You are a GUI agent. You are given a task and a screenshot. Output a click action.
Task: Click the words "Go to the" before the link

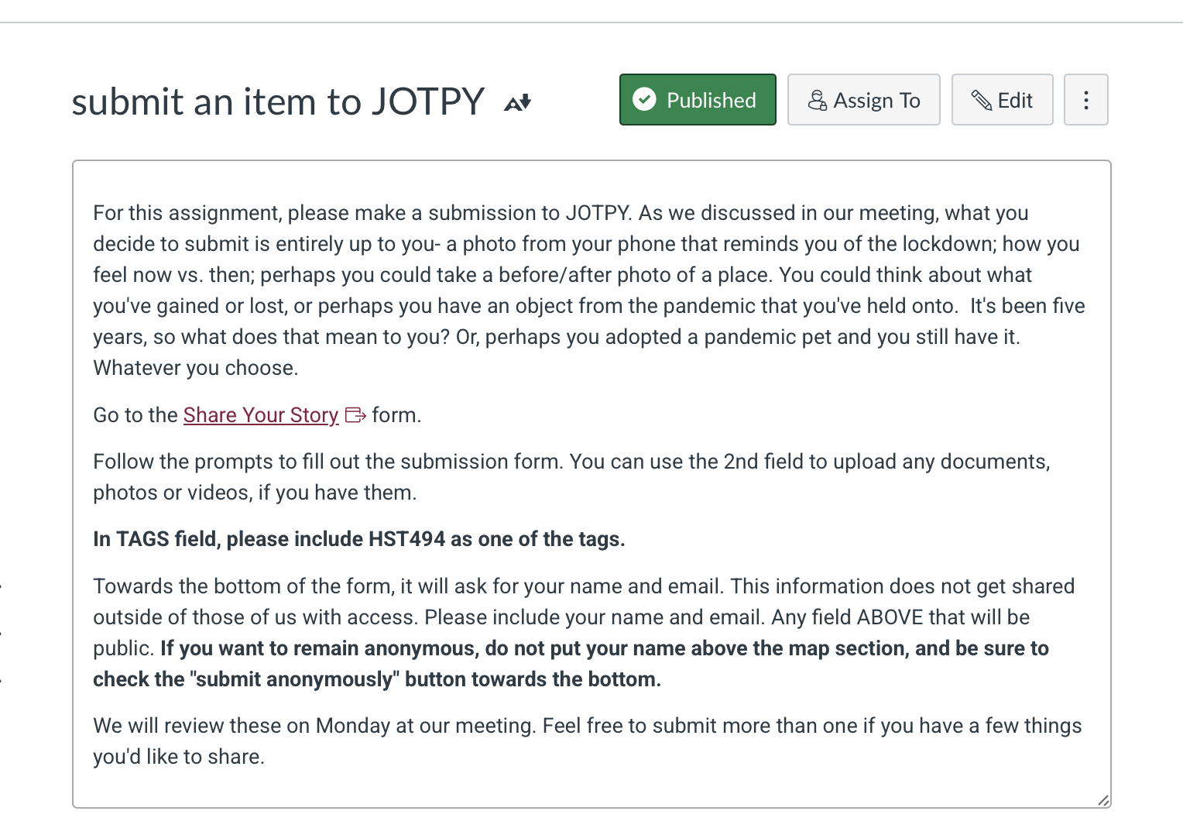pyautogui.click(x=135, y=415)
